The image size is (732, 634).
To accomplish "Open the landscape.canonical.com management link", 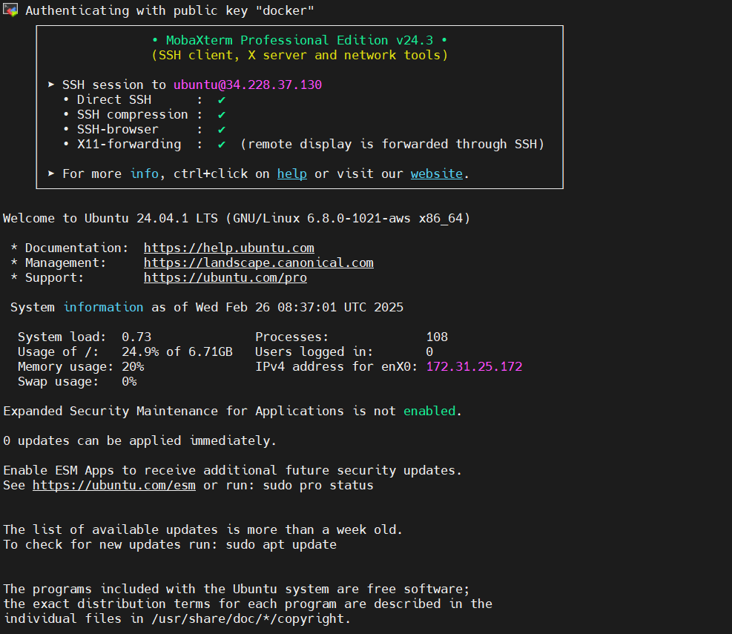I will 258,263.
